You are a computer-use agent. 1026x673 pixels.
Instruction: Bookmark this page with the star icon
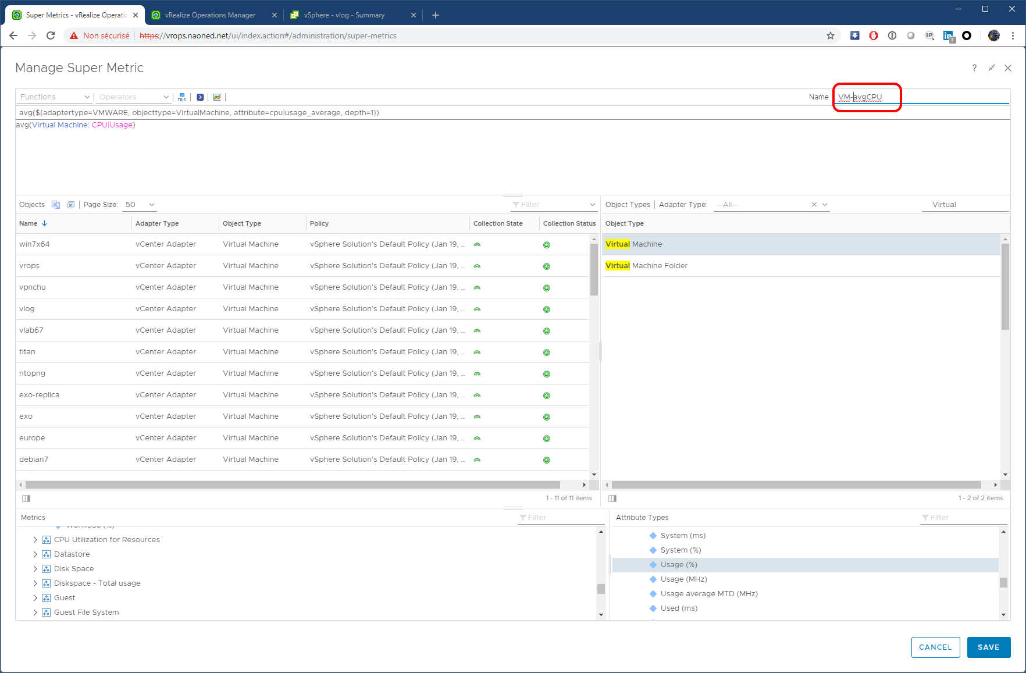pyautogui.click(x=831, y=35)
